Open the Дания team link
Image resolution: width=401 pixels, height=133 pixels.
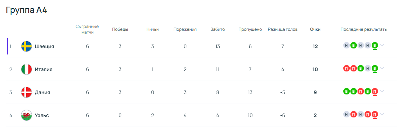click(x=42, y=93)
